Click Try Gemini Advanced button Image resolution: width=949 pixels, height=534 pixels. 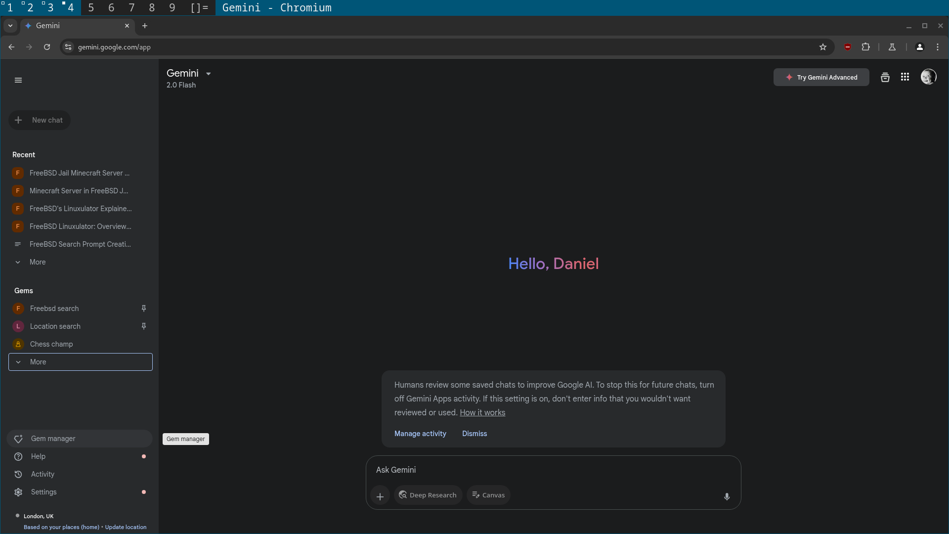tap(821, 77)
